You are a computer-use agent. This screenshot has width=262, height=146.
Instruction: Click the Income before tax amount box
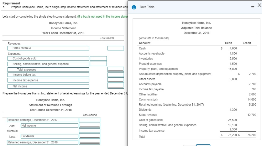(116, 75)
